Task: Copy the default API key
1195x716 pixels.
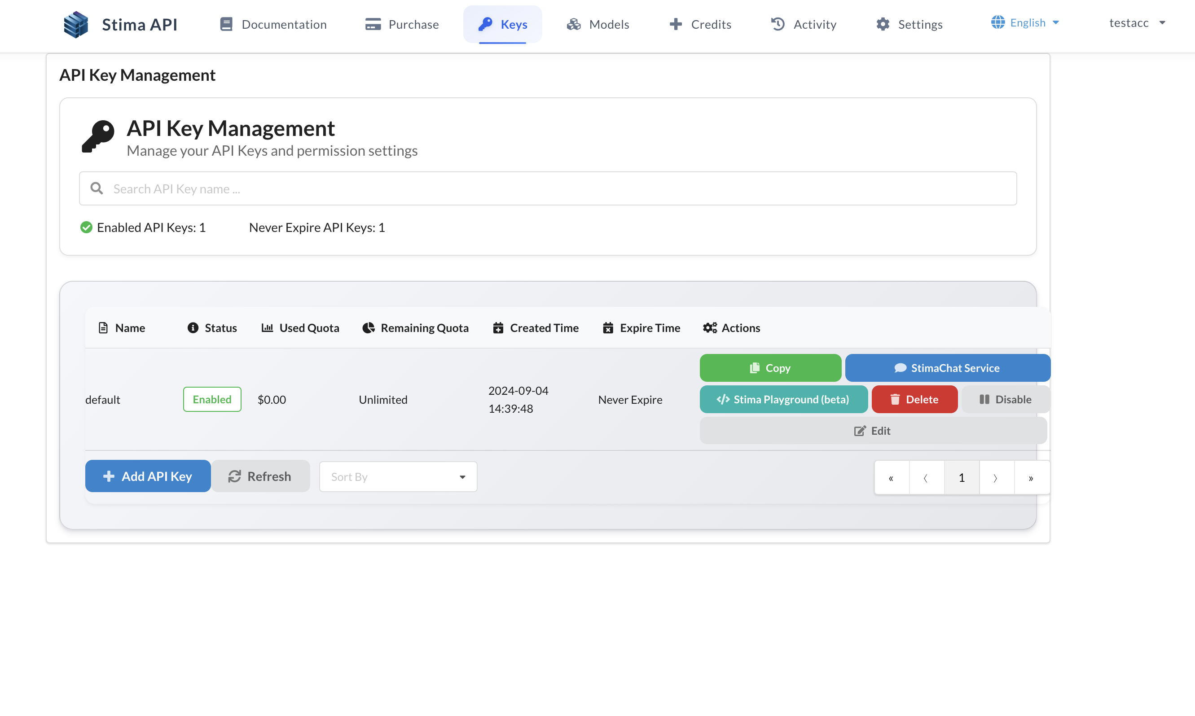Action: tap(770, 368)
